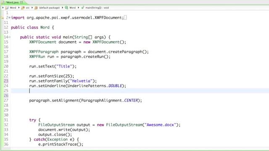Open the (default package) breadcrumb item
Image resolution: width=269 pixels, height=151 pixels.
pos(50,8)
